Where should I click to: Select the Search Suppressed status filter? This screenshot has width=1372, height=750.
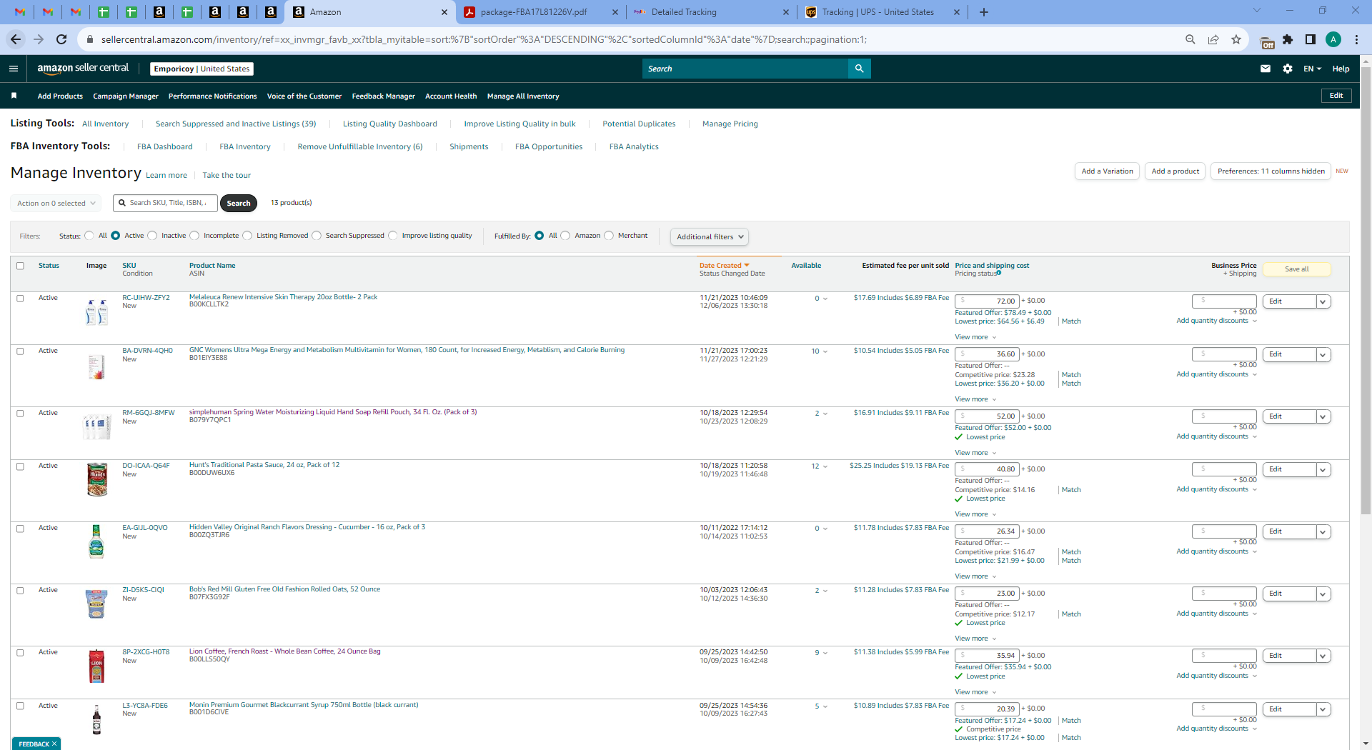[317, 236]
